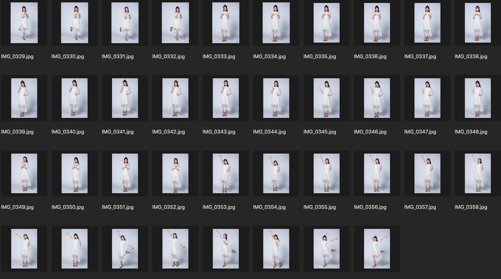Click the IMG_0330.jpg filename label
Viewport: 501px width, 279px height.
pyautogui.click(x=68, y=56)
